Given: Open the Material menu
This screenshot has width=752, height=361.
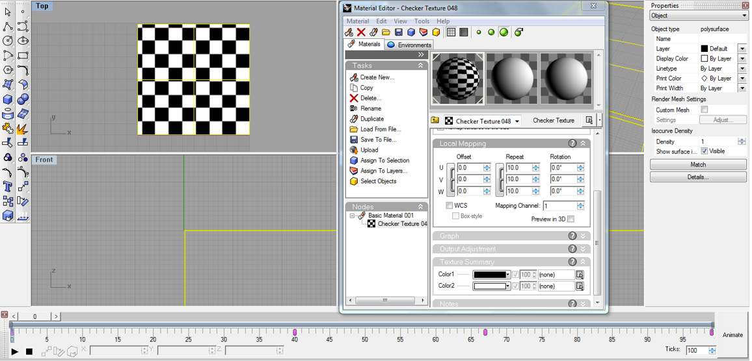Looking at the screenshot, I should pyautogui.click(x=357, y=21).
